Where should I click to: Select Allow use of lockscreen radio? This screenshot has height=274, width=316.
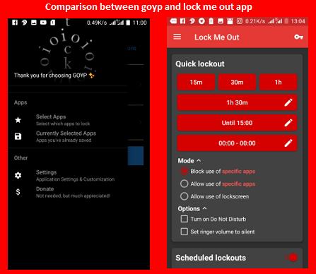pyautogui.click(x=185, y=196)
